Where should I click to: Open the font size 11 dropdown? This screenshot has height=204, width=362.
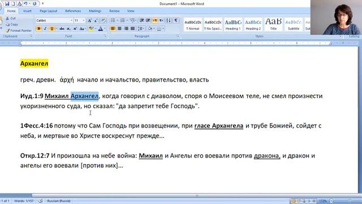84,20
